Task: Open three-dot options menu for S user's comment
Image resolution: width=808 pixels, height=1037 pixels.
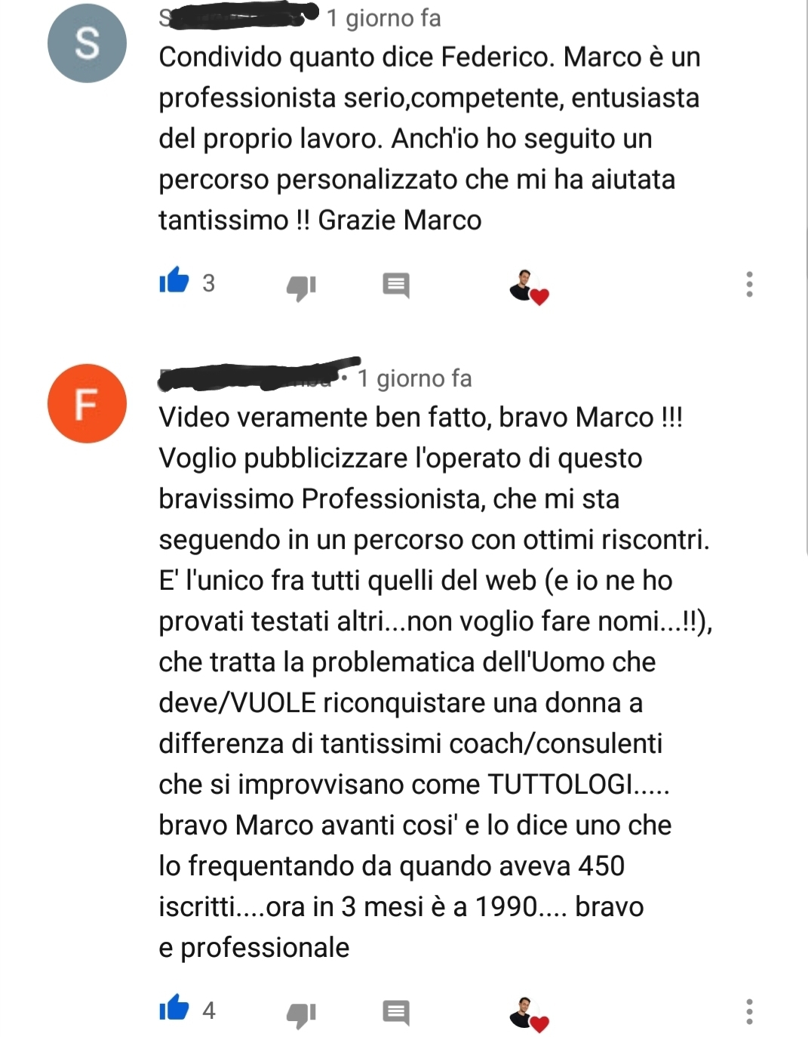Action: click(x=749, y=284)
